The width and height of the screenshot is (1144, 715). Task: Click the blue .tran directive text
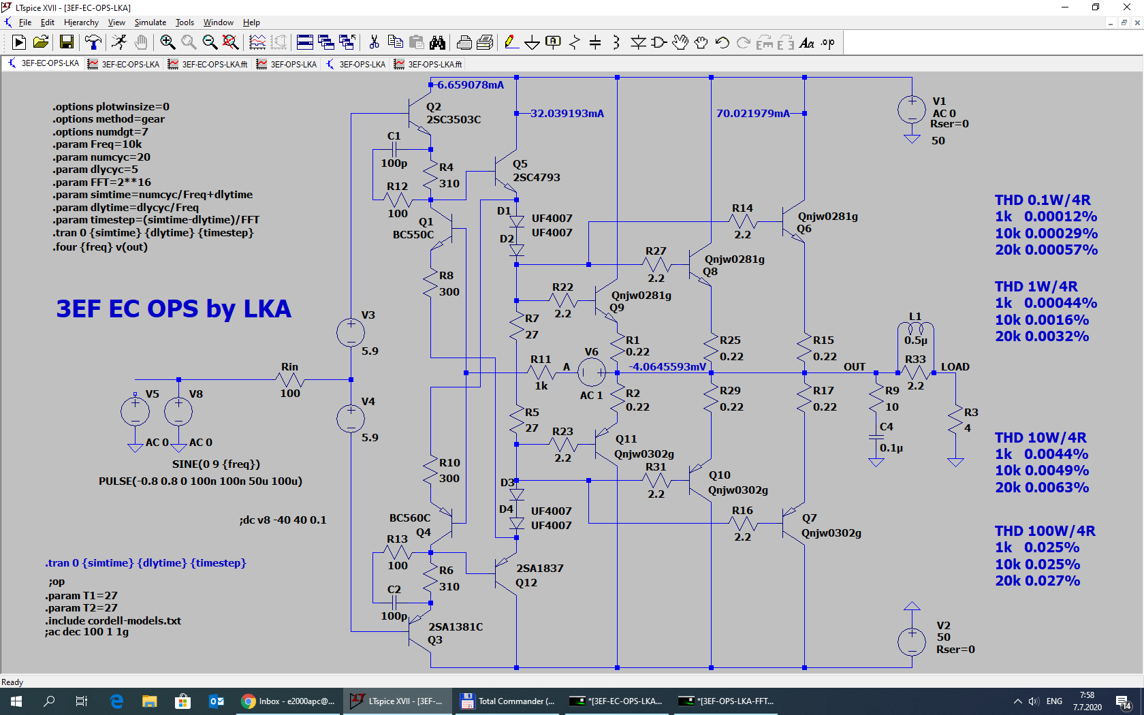[146, 563]
